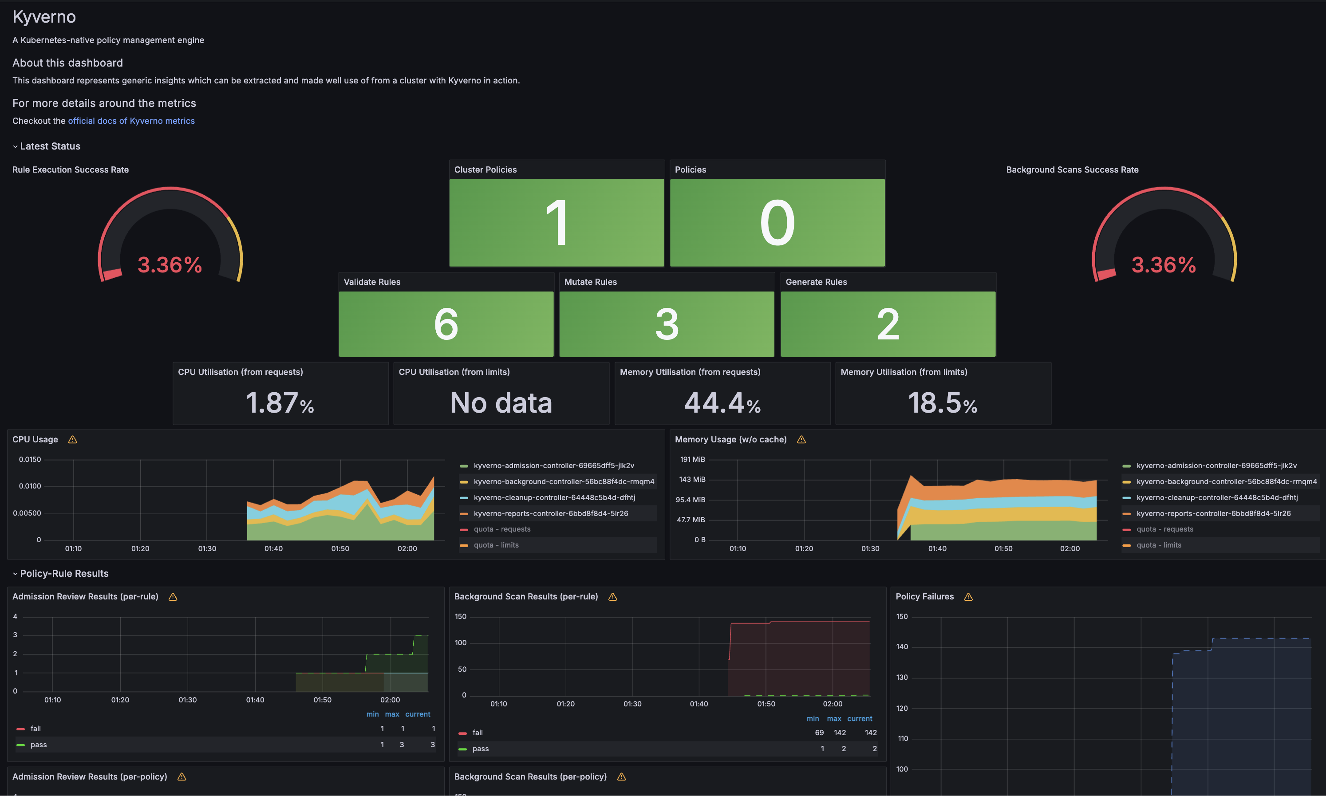Click Admission Review Results per-rule warning icon
Screen dimensions: 1326x796
tap(173, 596)
